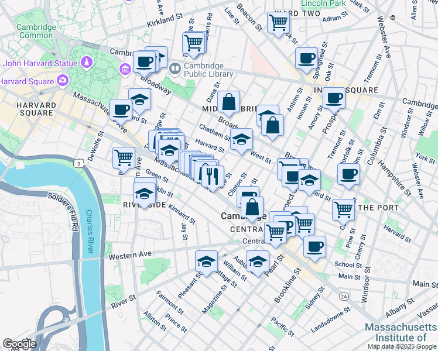Click the Soldiers Field Rd label
The width and height of the screenshot is (438, 351).
(x=63, y=212)
